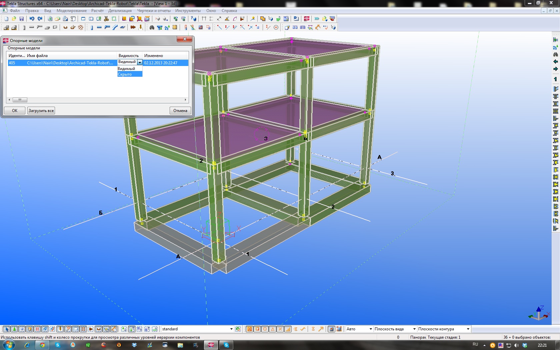Click the binoculars icon in the toolbar

[x=152, y=27]
